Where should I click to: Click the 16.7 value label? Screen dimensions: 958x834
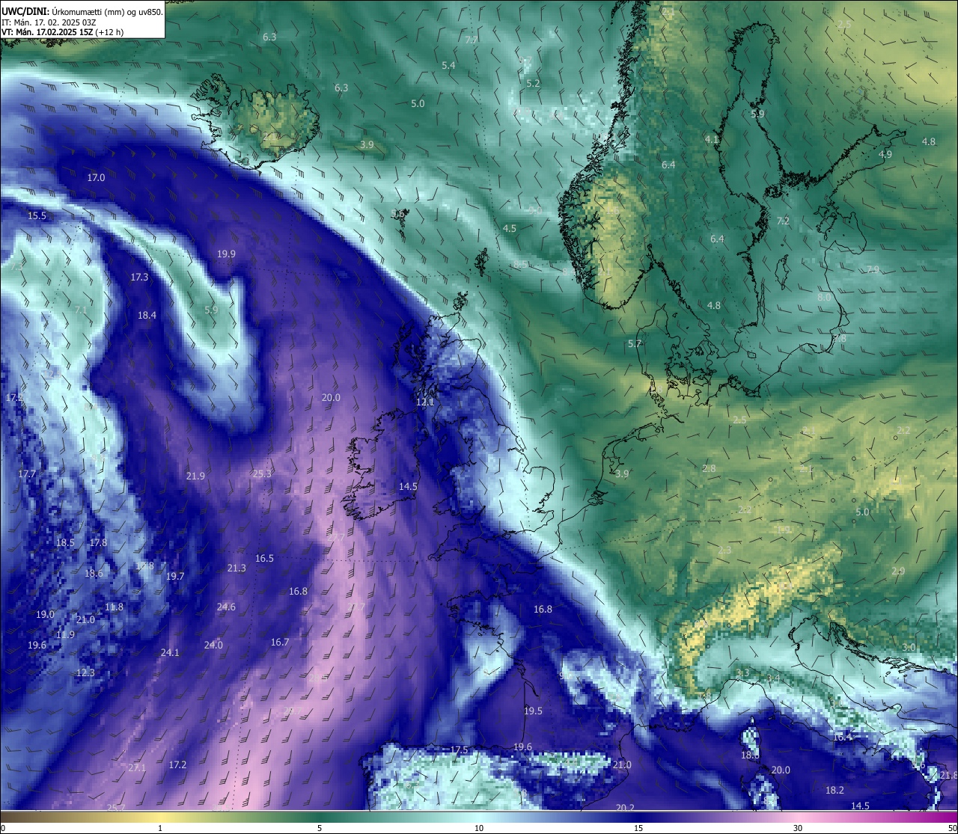(x=280, y=642)
